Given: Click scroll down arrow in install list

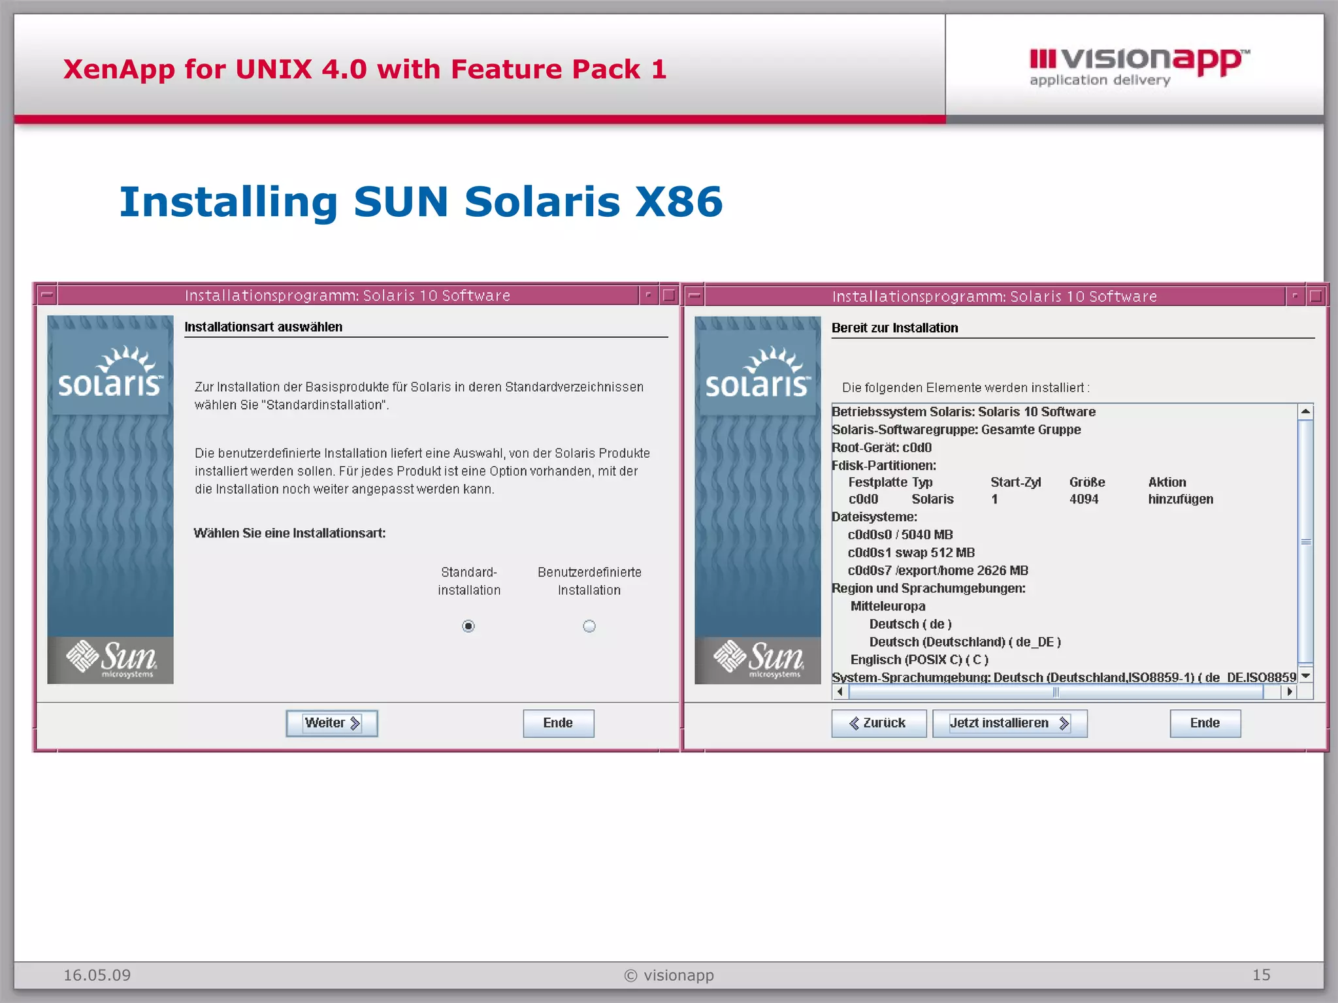Looking at the screenshot, I should pos(1305,675).
